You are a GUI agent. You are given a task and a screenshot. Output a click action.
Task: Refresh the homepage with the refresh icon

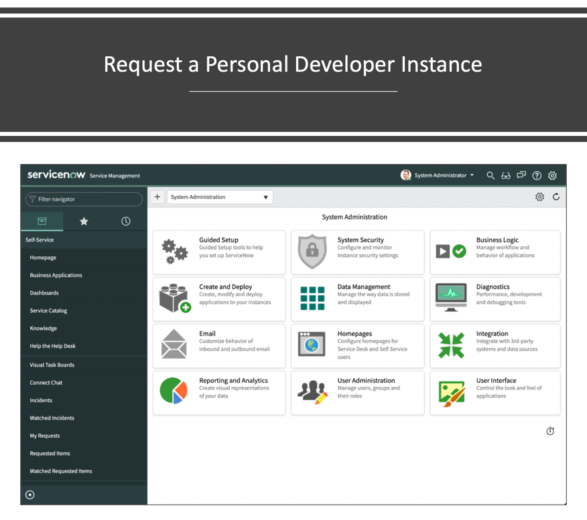point(556,197)
